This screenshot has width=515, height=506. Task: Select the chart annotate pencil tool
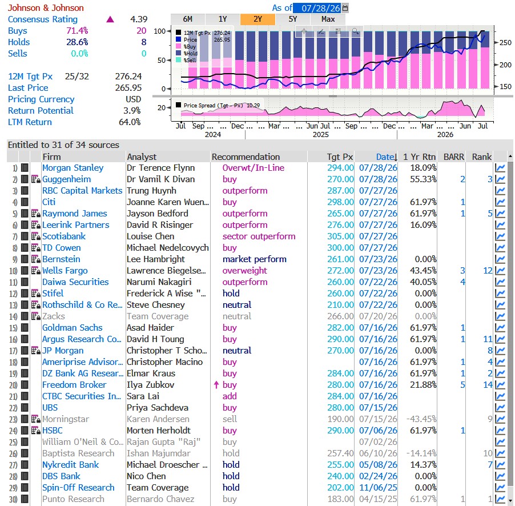pyautogui.click(x=321, y=31)
